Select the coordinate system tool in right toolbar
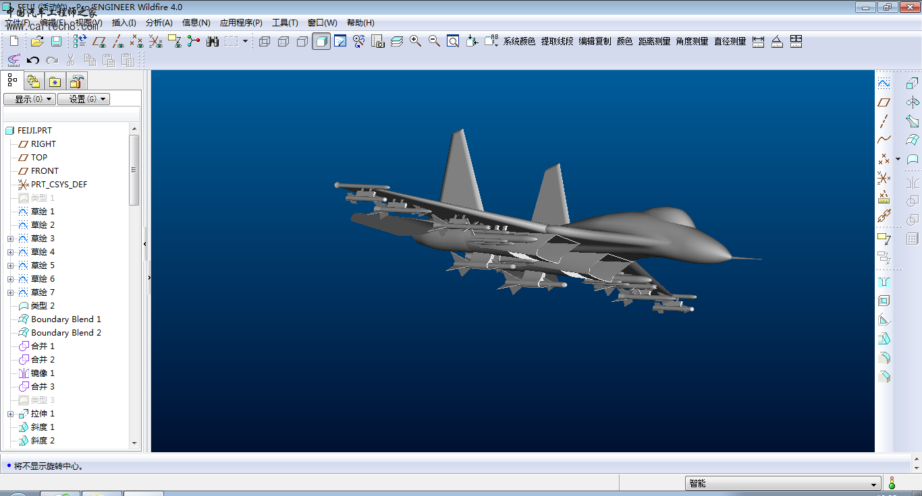 click(884, 178)
